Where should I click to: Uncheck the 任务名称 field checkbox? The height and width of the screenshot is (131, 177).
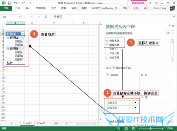click(x=107, y=40)
